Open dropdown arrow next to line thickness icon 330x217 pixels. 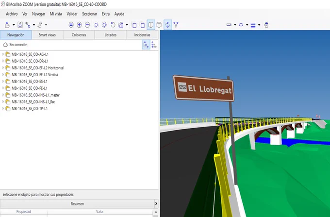[259, 25]
